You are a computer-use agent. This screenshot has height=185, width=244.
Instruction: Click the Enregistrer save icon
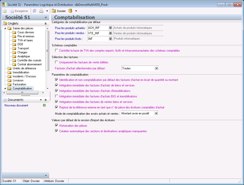(x=12, y=11)
